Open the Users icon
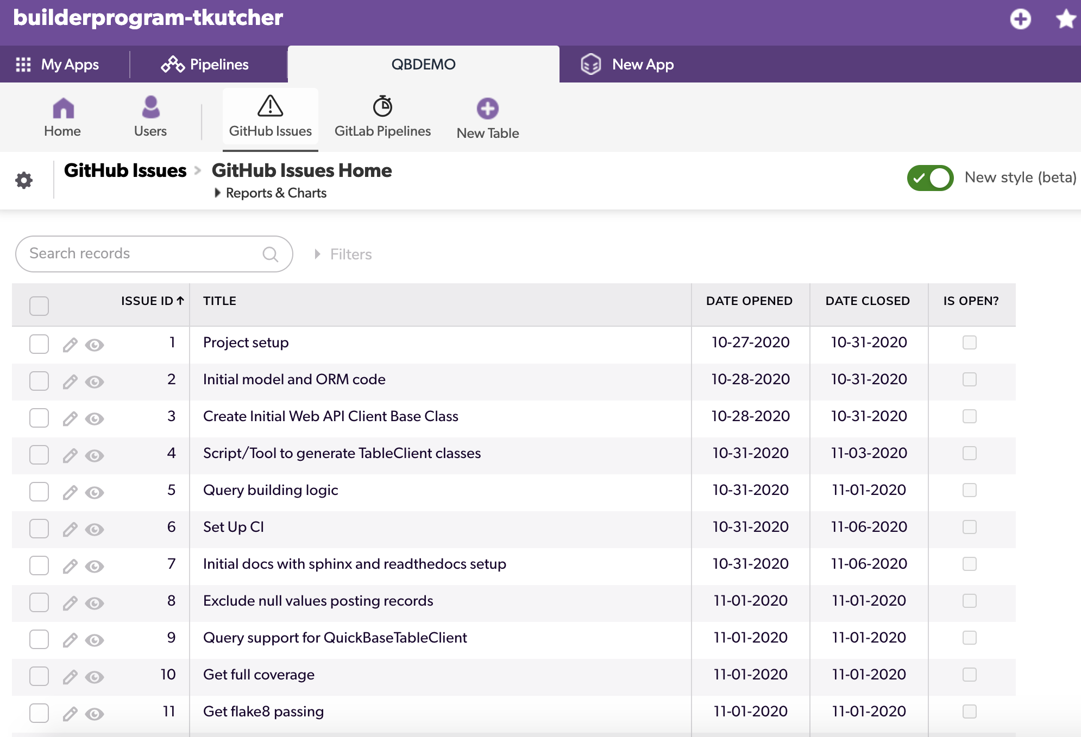 point(150,107)
